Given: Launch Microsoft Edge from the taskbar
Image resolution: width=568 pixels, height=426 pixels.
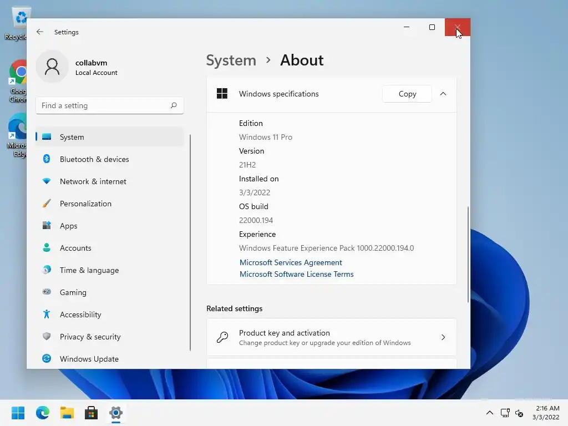Looking at the screenshot, I should click(43, 413).
